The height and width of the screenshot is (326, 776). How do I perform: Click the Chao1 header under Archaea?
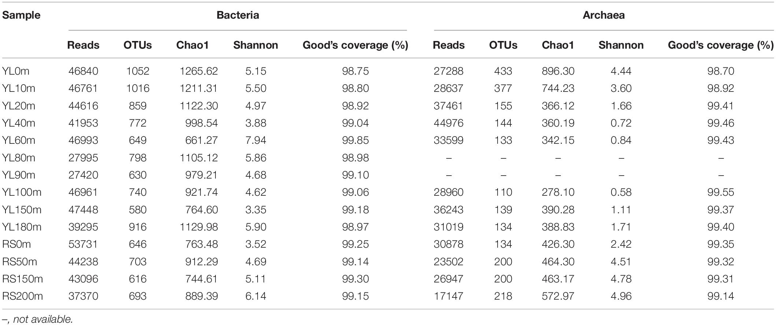pyautogui.click(x=558, y=45)
